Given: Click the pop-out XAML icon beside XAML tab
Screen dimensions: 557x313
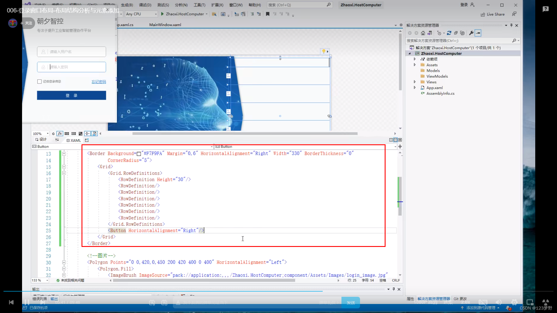Looking at the screenshot, I should pyautogui.click(x=87, y=140).
